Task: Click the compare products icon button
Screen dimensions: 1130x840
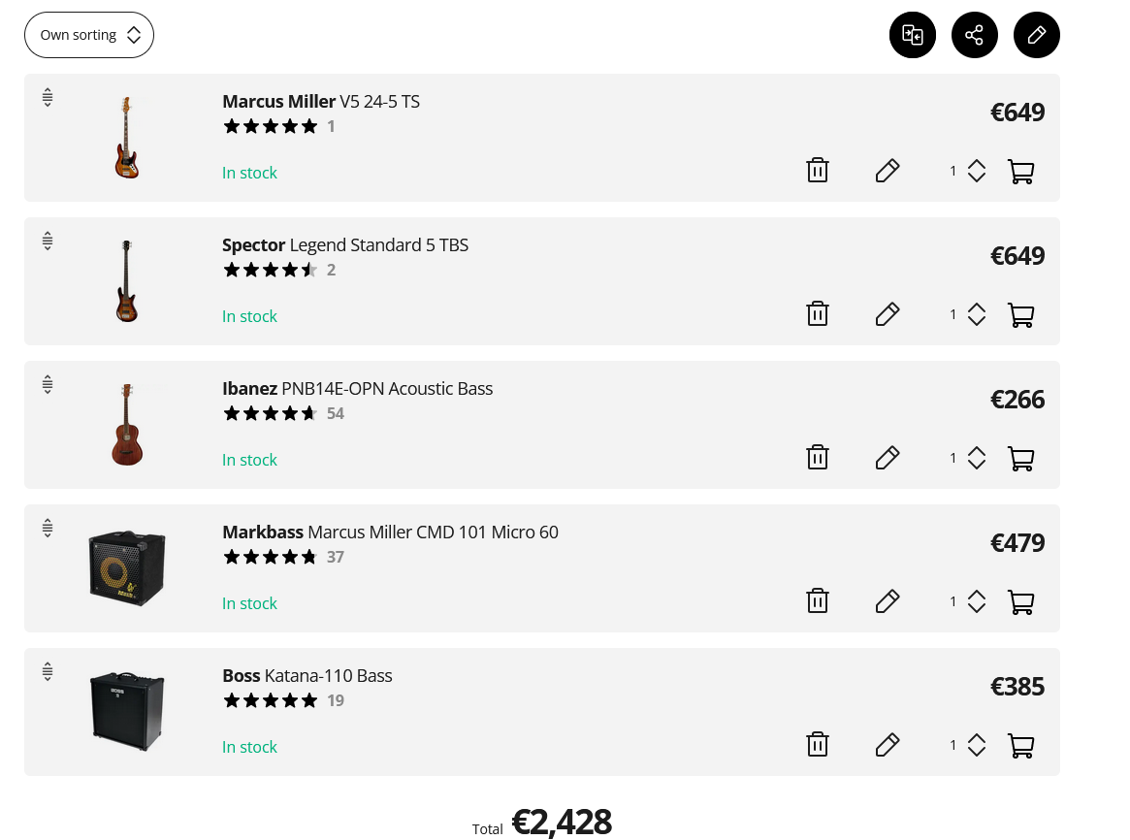Action: 913,35
